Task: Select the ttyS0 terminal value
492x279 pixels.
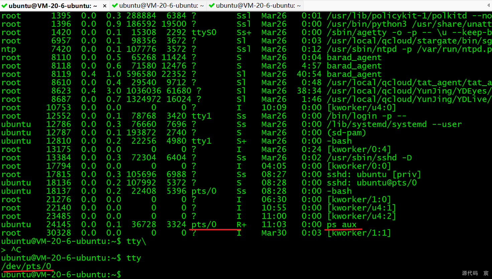Action: click(204, 32)
